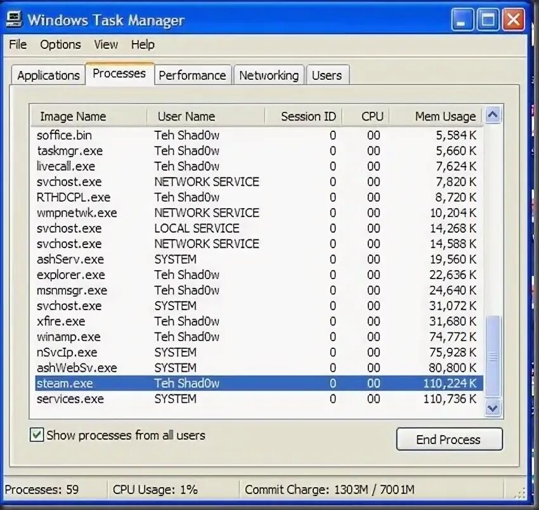539x510 pixels.
Task: Select svchost.exe run by LOCAL SERVICE
Action: coord(259,228)
